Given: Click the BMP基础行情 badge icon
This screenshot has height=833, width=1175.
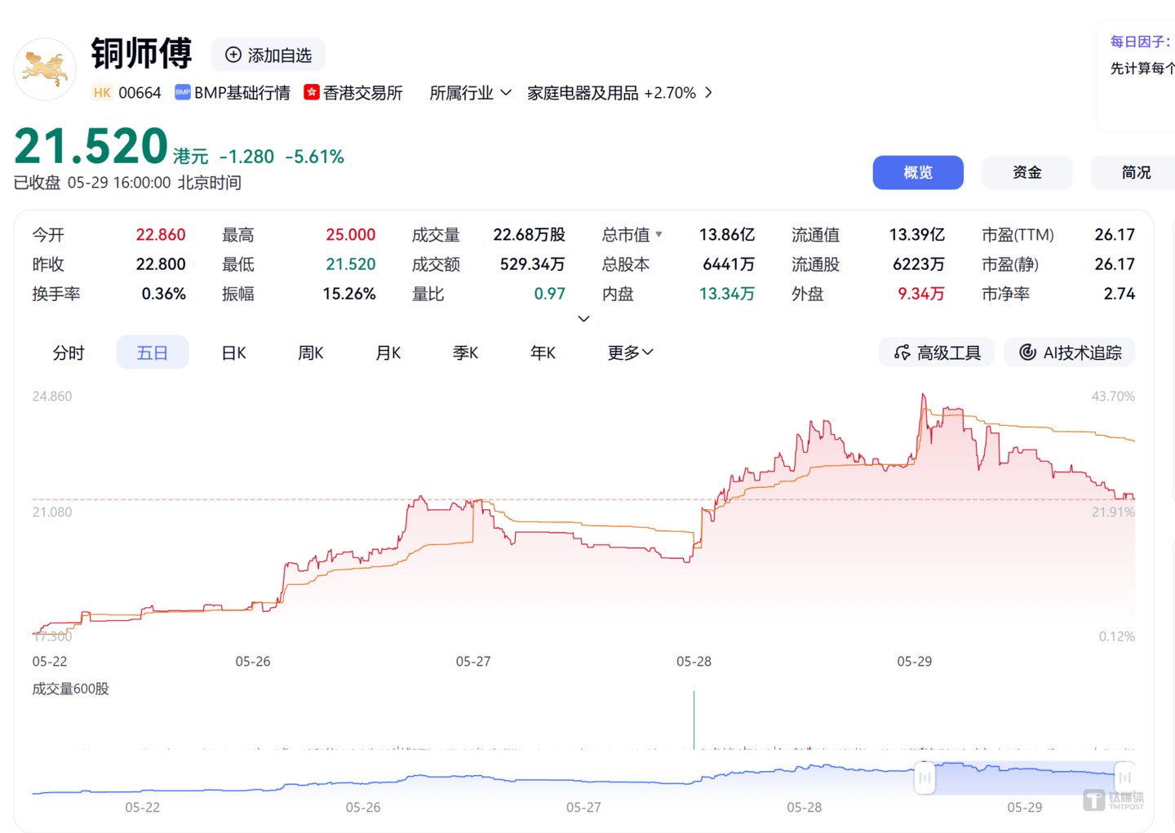Looking at the screenshot, I should [x=183, y=93].
